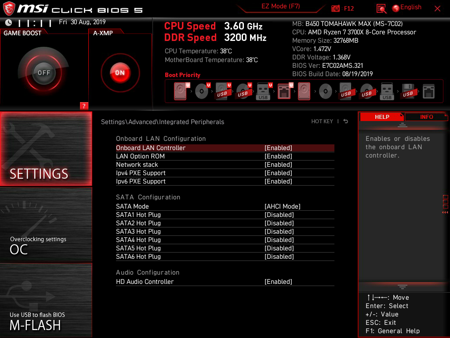
Task: Open the red question mark help icon
Action: 84,106
